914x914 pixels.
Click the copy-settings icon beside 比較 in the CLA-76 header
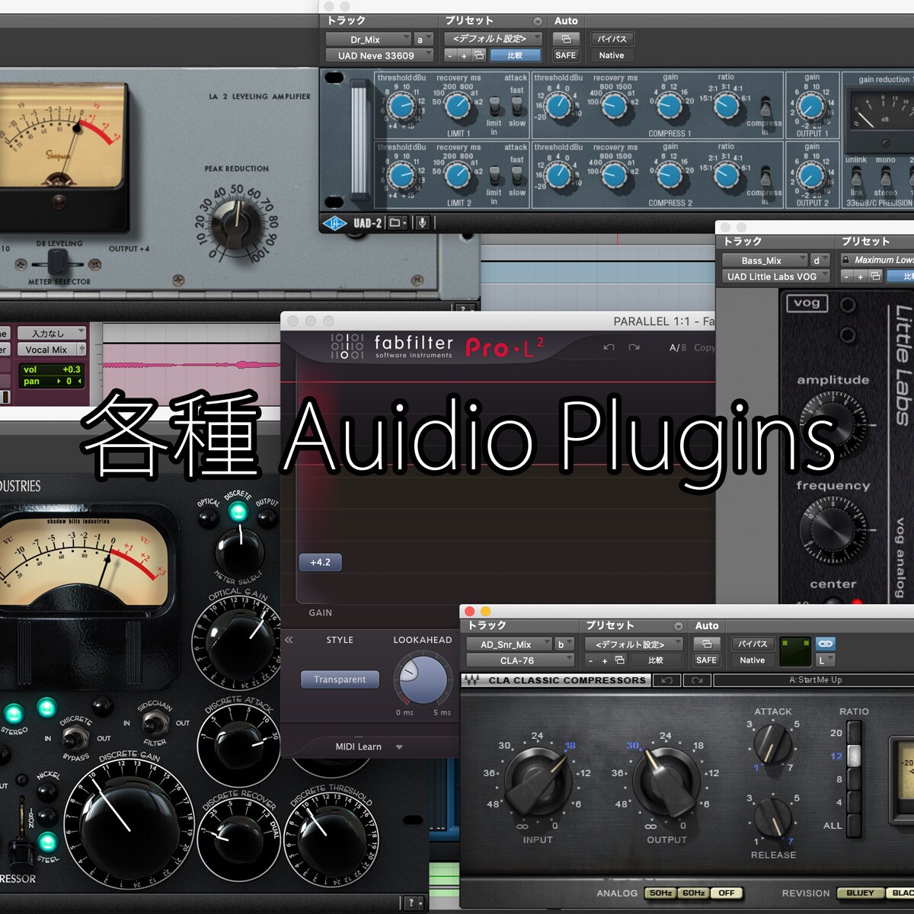tap(620, 660)
